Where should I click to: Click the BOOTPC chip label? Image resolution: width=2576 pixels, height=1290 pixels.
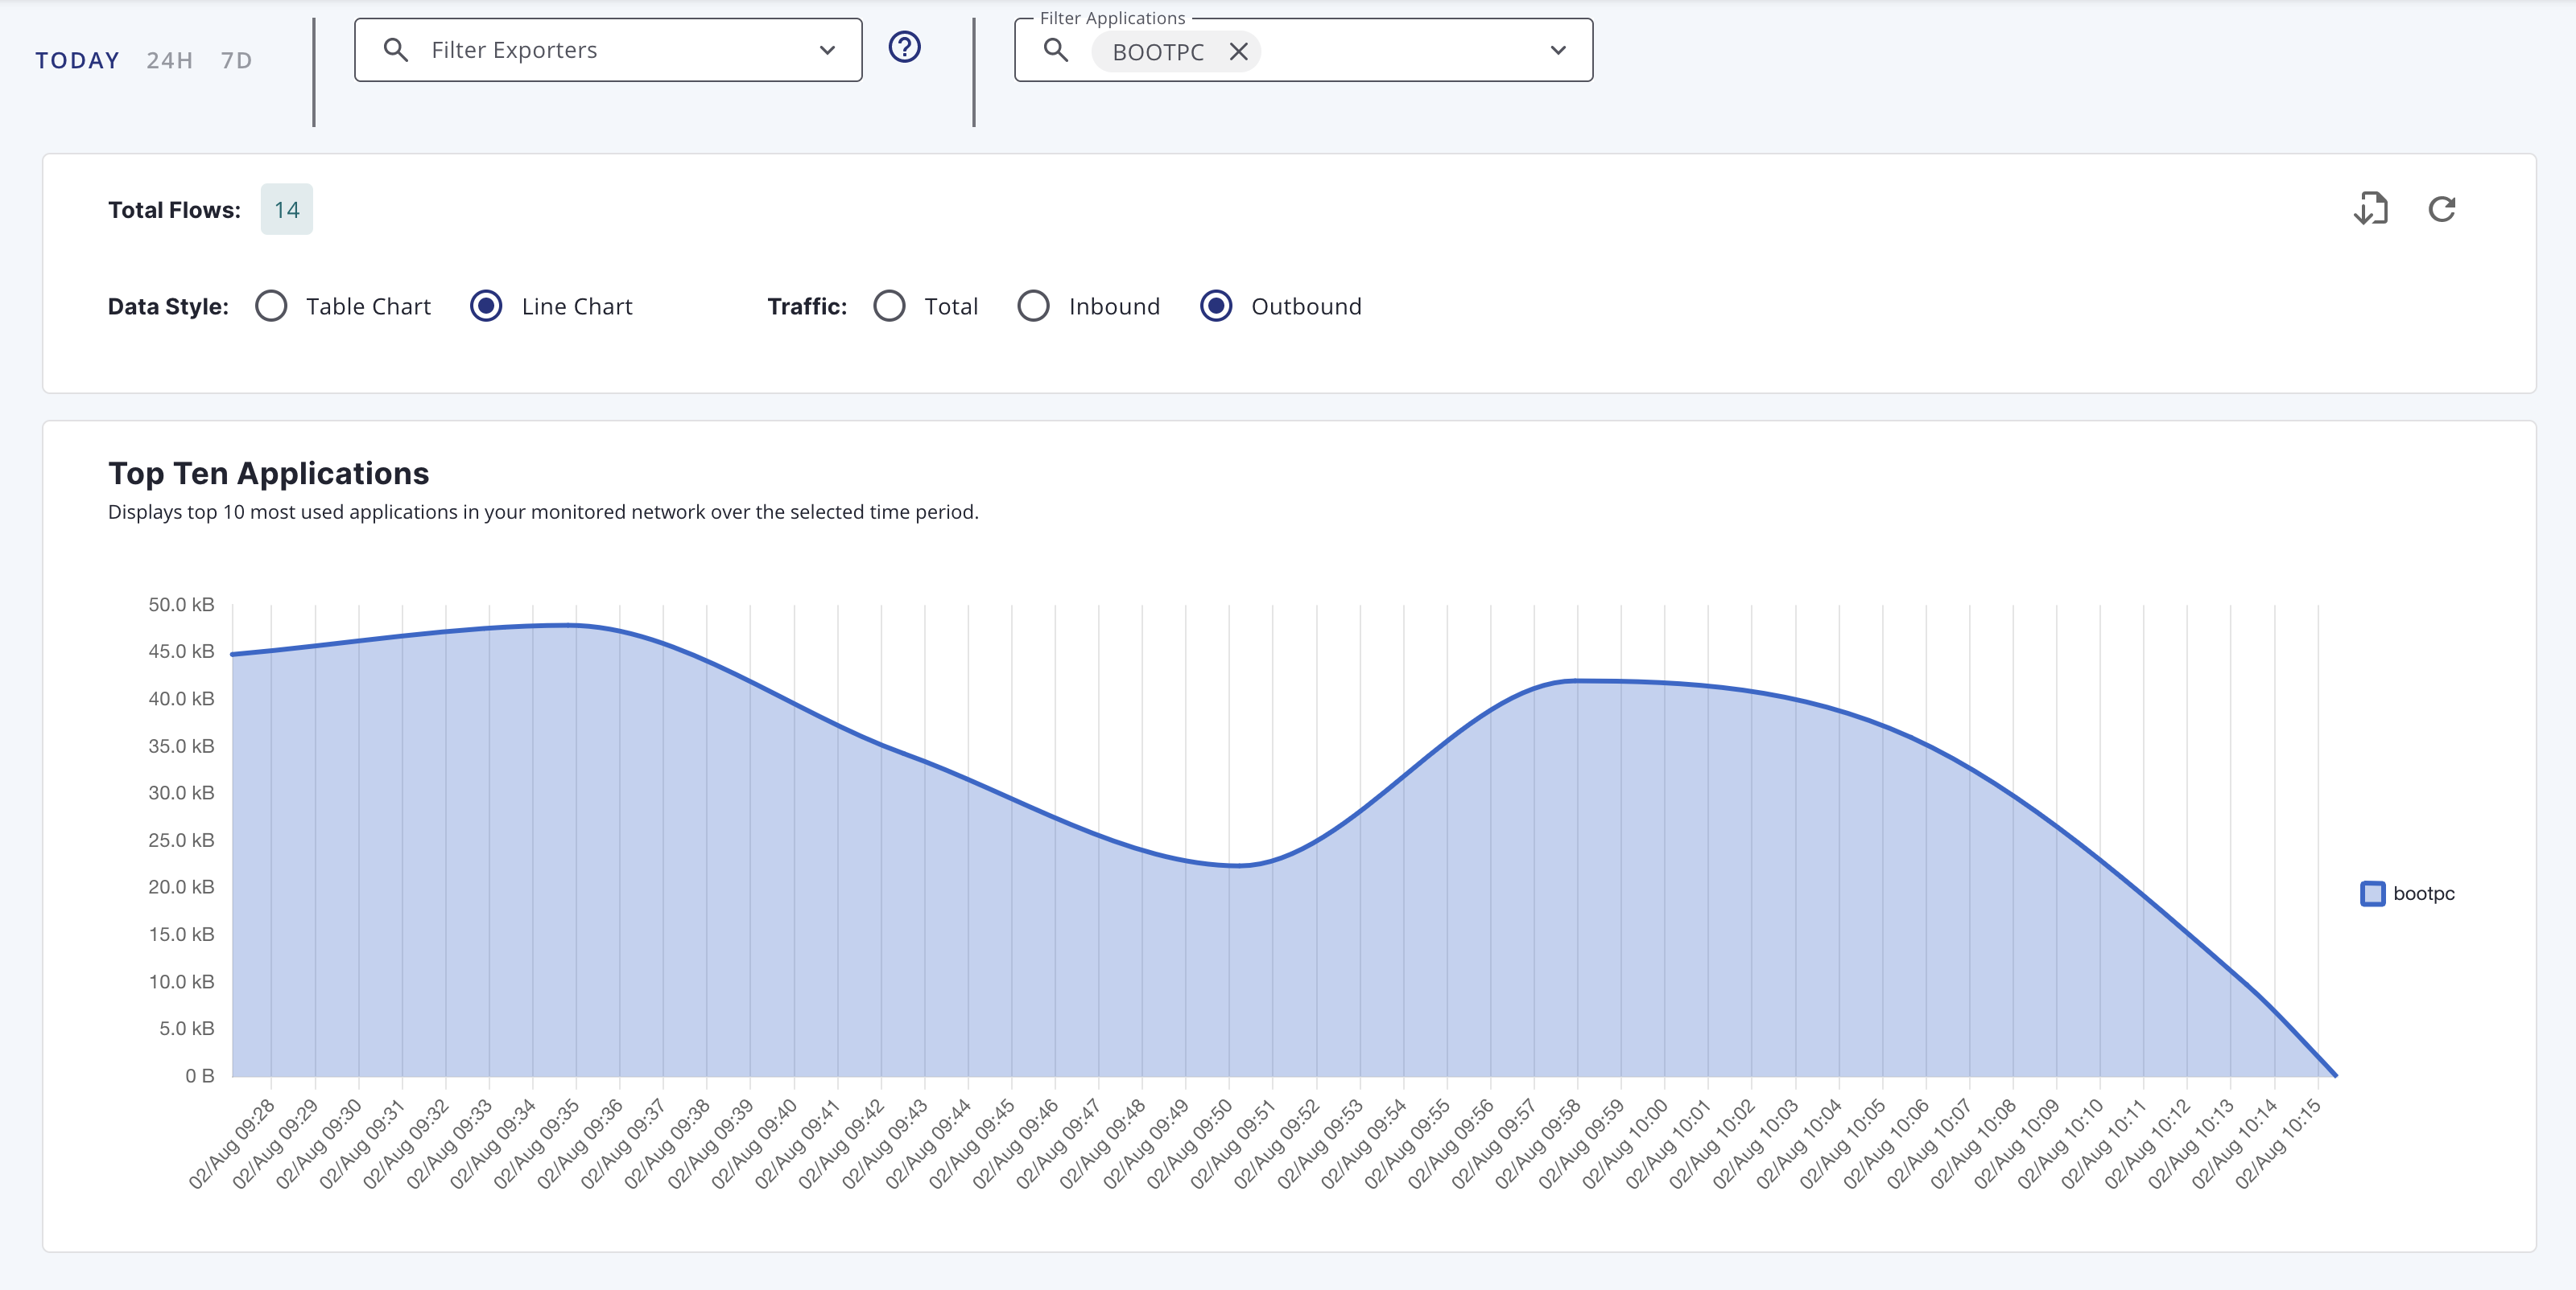pyautogui.click(x=1158, y=52)
